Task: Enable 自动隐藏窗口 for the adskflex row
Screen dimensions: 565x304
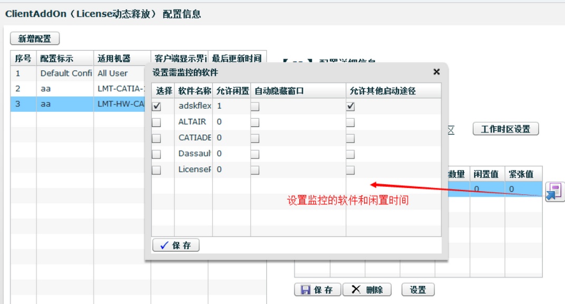Action: coord(255,106)
